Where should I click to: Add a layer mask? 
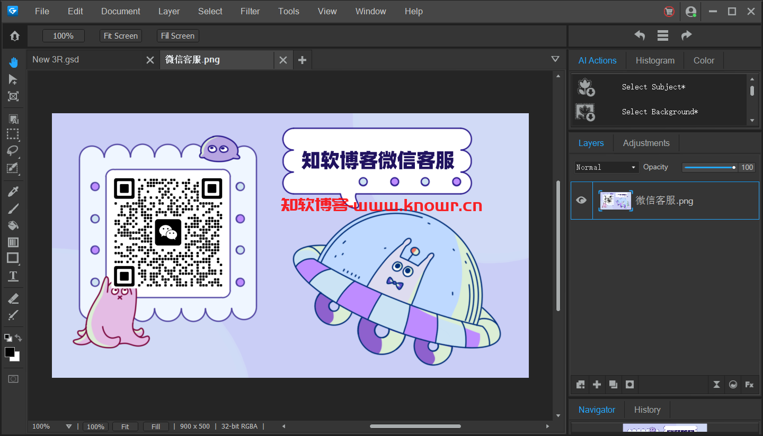[x=629, y=385]
